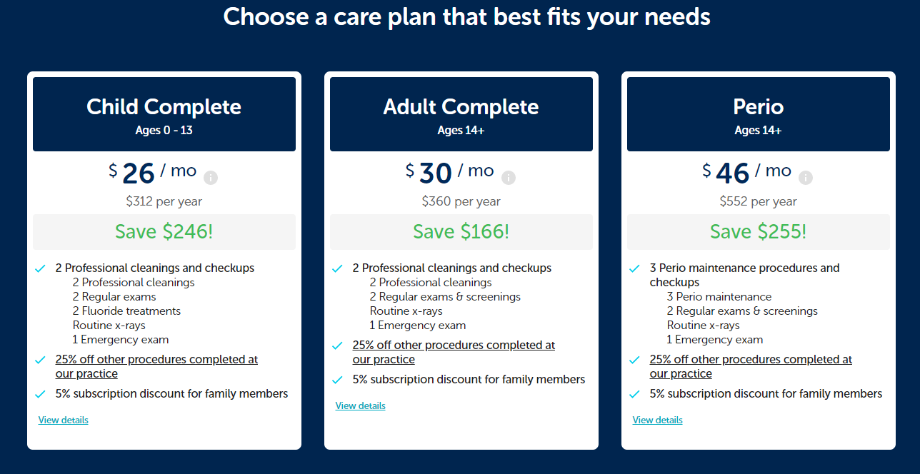The width and height of the screenshot is (920, 474).
Task: Click checkmark beside Child Complete cleanings and checkups
Action: (x=40, y=268)
